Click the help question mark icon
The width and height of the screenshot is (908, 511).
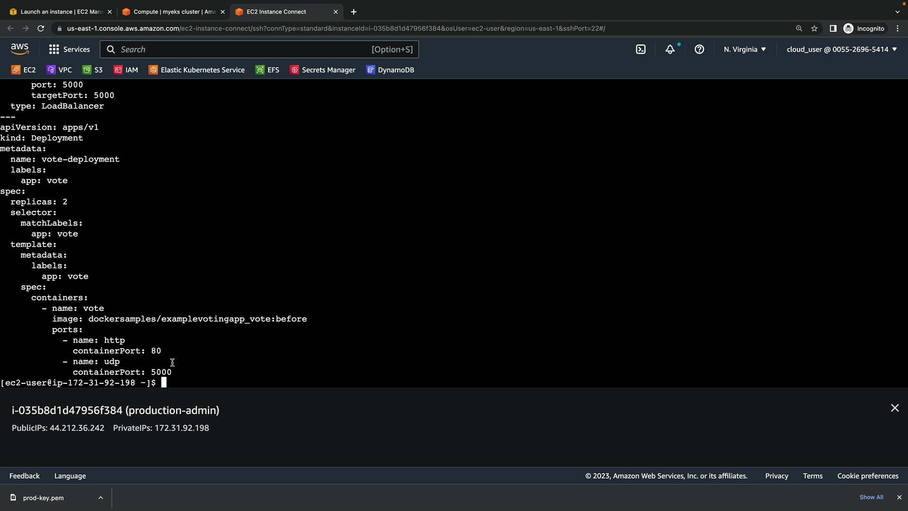[x=699, y=49]
